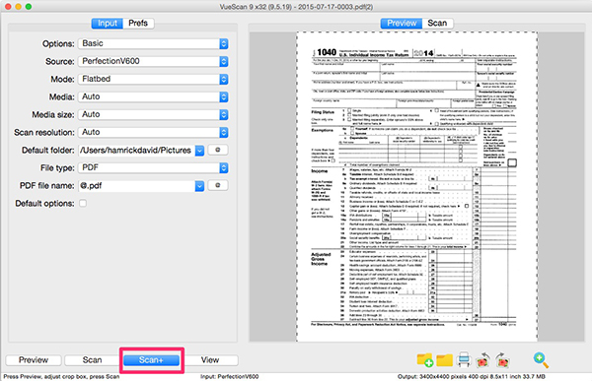Viewport: 592px width, 381px height.
Task: Expand the Default folder history arrow
Action: point(199,151)
